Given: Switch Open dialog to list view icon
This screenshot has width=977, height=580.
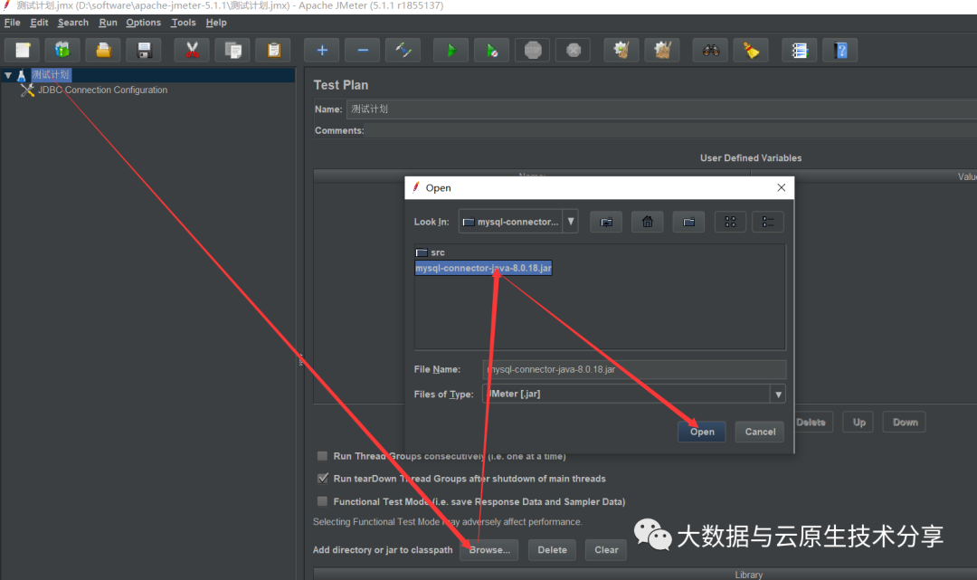Looking at the screenshot, I should 730,222.
